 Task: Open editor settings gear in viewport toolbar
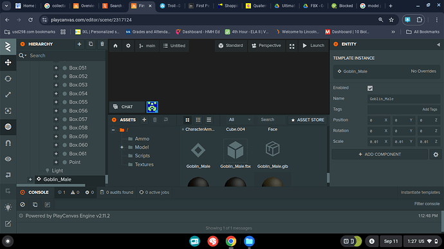(x=128, y=46)
